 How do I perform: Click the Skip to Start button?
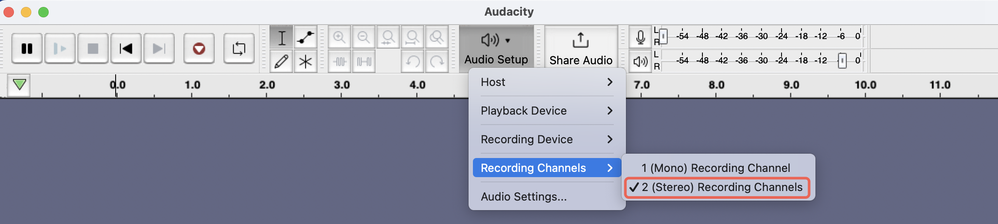tap(126, 48)
